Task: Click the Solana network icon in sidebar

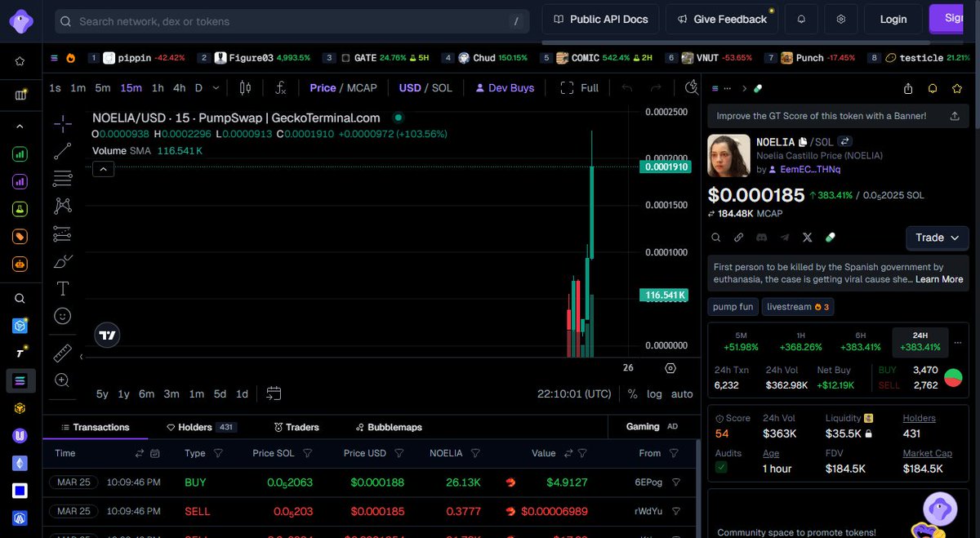Action: 20,380
